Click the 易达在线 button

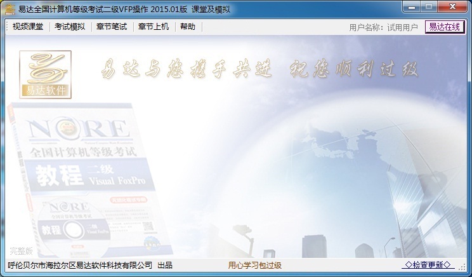(444, 27)
